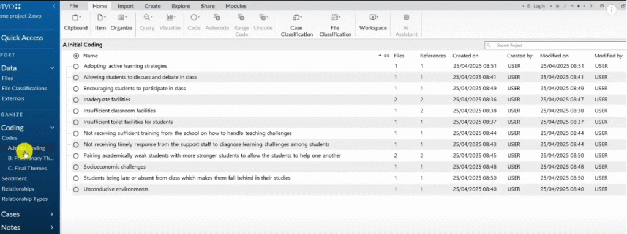Sort by the Created on column header
The image size is (627, 234).
pyautogui.click(x=465, y=56)
